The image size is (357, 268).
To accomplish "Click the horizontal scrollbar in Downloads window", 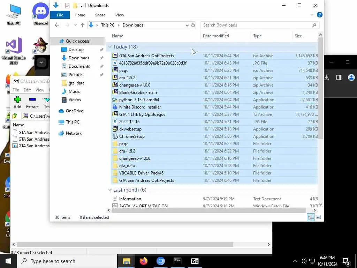I will (x=208, y=210).
